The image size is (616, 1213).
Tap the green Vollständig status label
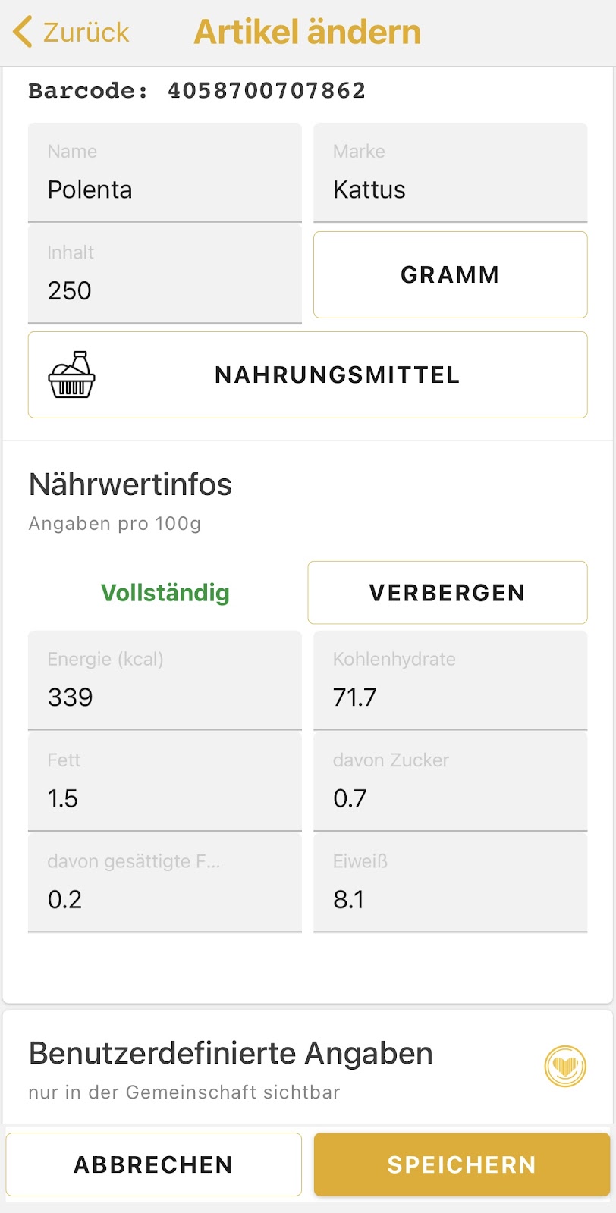pos(165,593)
